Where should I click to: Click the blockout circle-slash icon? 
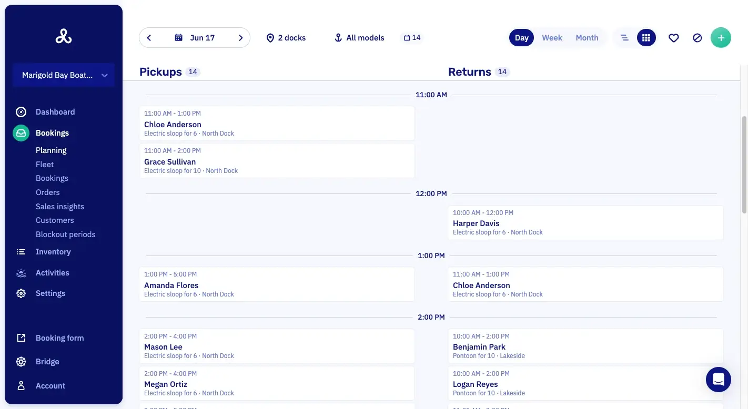(698, 38)
